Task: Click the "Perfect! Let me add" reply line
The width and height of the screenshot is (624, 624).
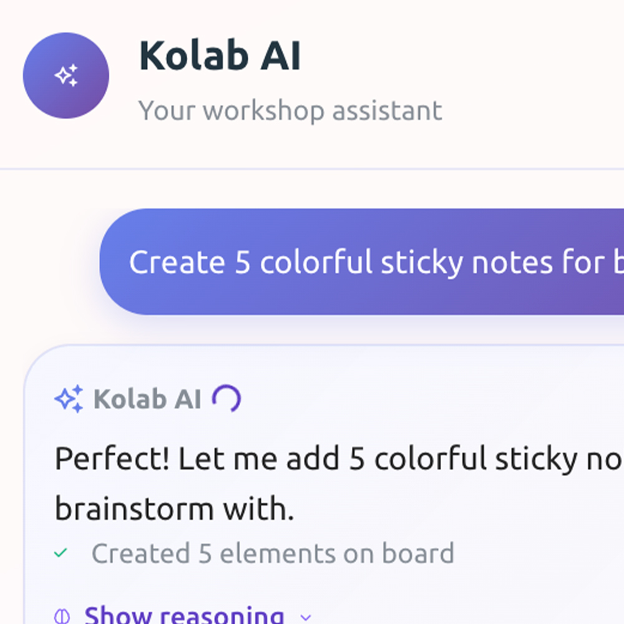Action: (337, 460)
